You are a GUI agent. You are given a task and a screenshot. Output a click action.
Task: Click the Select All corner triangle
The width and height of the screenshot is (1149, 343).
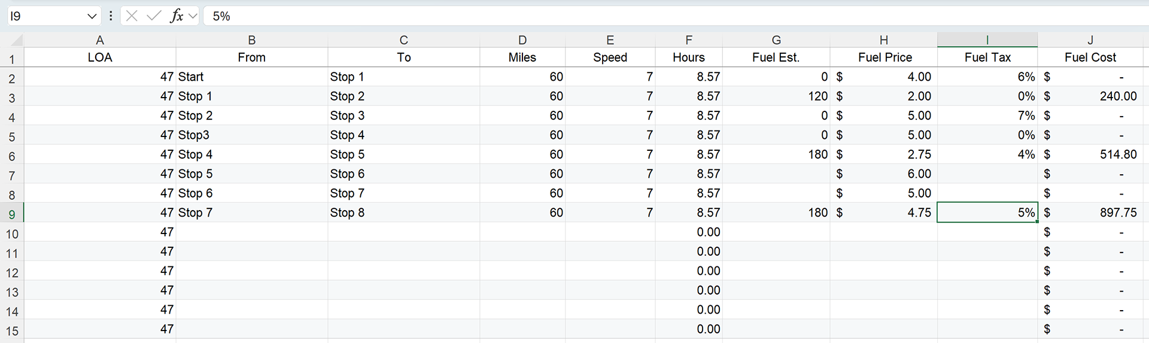16,40
